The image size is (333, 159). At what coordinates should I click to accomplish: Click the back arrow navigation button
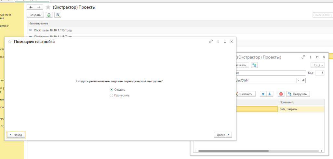point(31,7)
